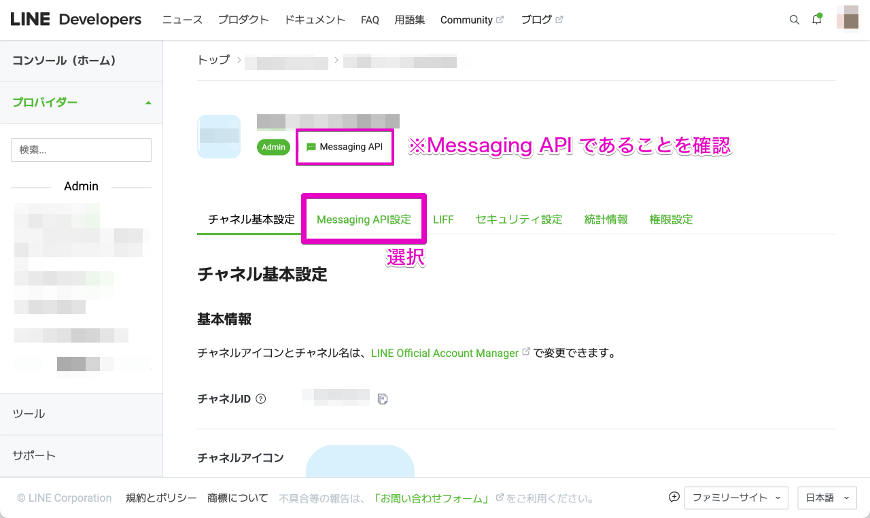Click the provider 検索 input field

click(81, 150)
